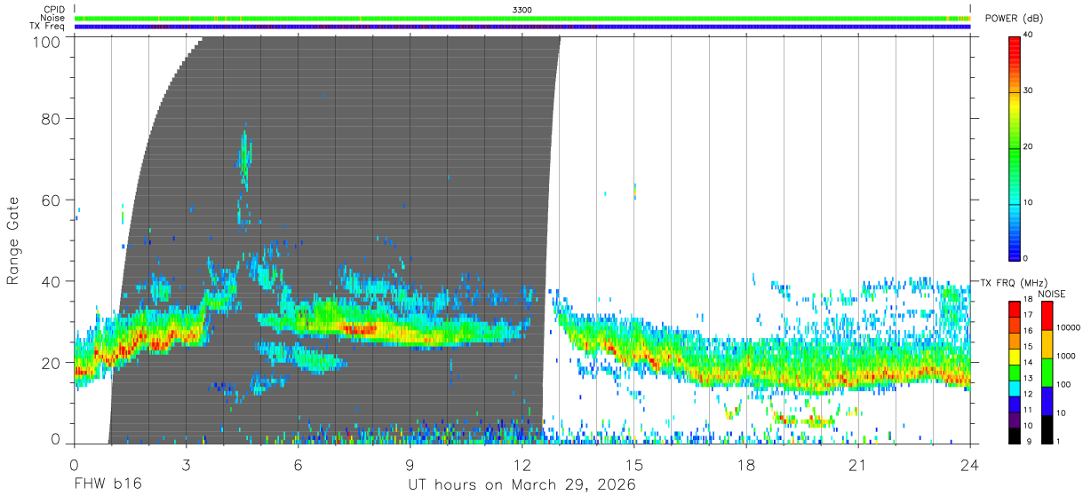The width and height of the screenshot is (1091, 503).
Task: Click the 14 label in TX FRQ legend
Action: pos(1030,362)
